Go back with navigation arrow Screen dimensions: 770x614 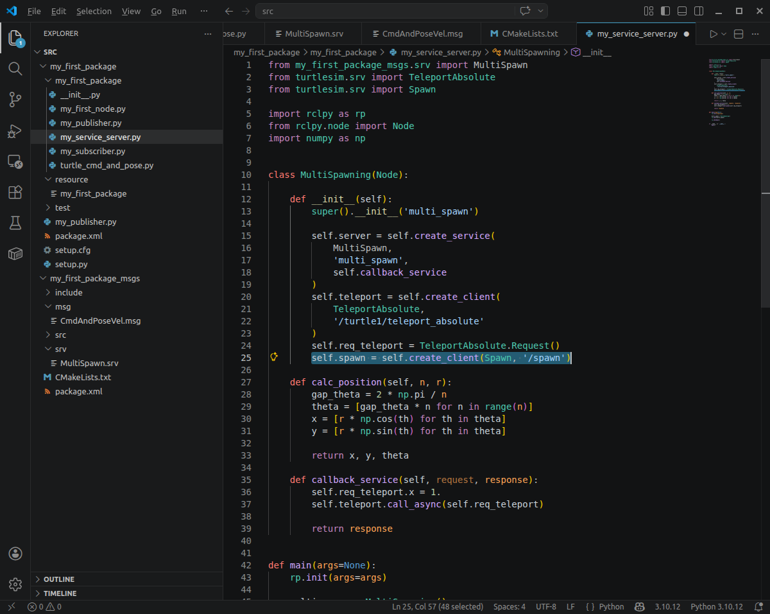pyautogui.click(x=229, y=11)
